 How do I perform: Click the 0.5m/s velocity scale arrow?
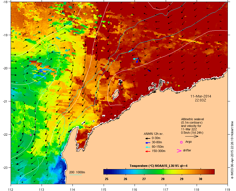point(192,137)
